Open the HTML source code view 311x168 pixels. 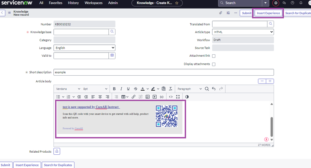(171, 97)
